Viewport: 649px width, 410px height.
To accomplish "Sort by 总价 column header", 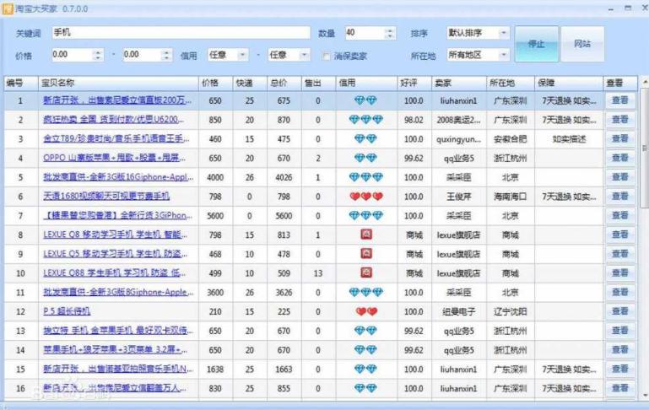I will 284,83.
